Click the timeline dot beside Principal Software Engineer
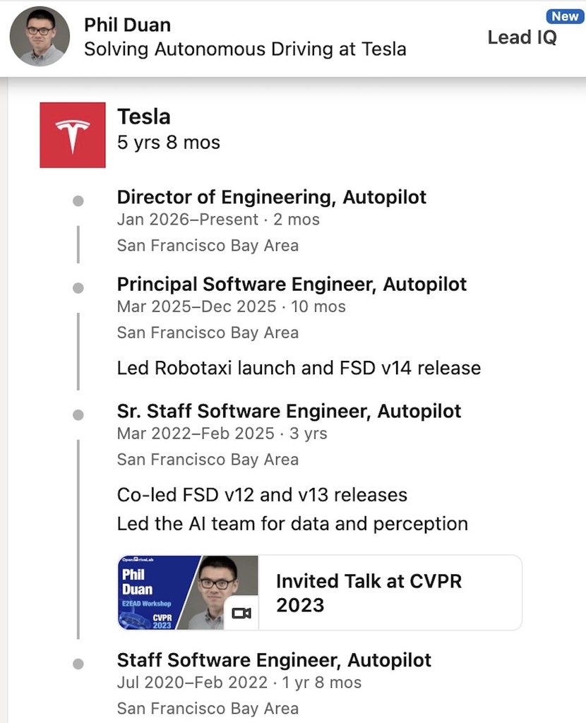The image size is (586, 723). tap(78, 288)
